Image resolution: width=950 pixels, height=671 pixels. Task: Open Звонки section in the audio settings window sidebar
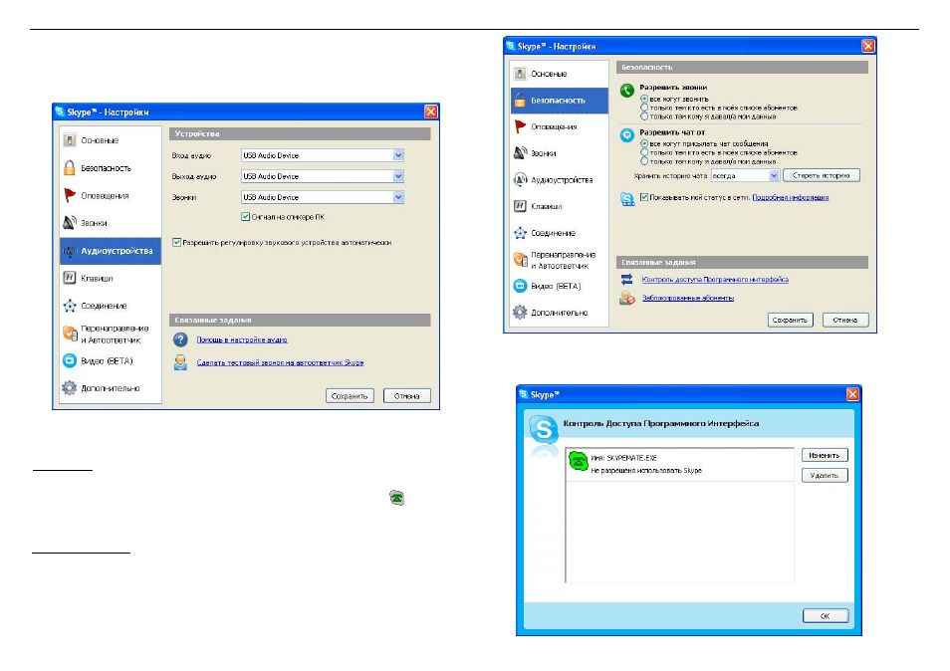111,223
